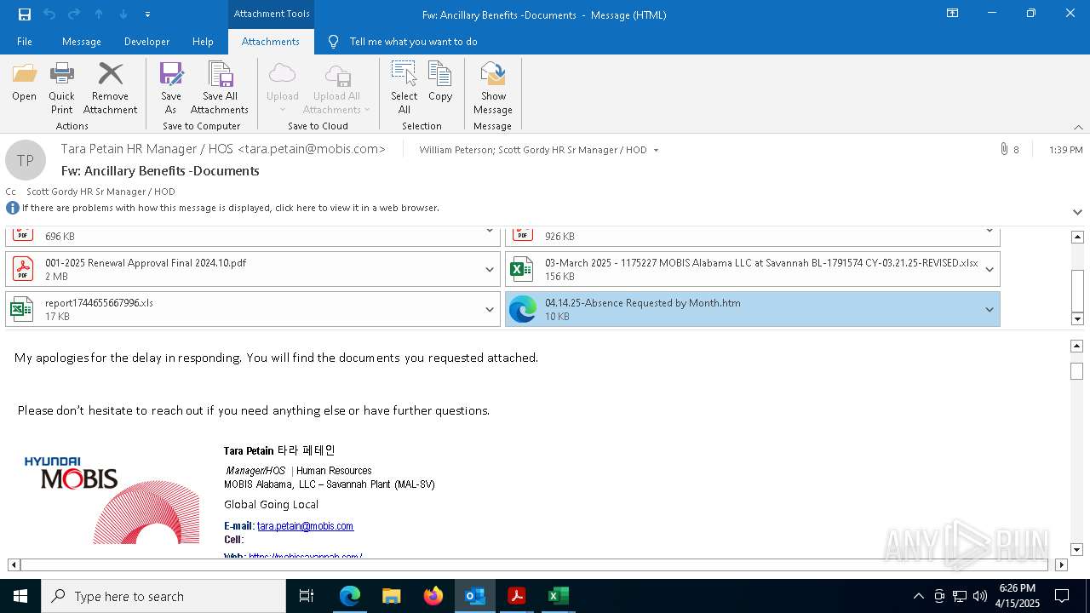Open Task View on taskbar

coord(307,596)
